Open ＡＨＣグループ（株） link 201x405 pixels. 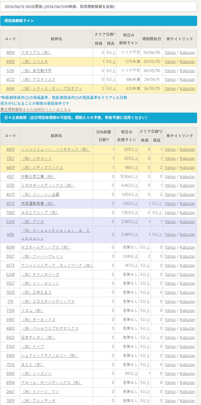click(40, 213)
